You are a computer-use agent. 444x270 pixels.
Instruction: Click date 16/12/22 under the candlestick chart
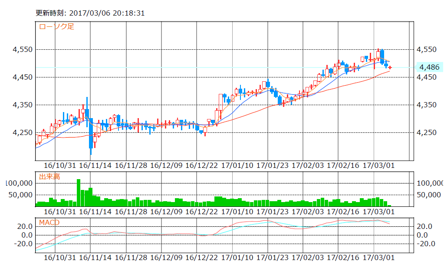pos(202,165)
